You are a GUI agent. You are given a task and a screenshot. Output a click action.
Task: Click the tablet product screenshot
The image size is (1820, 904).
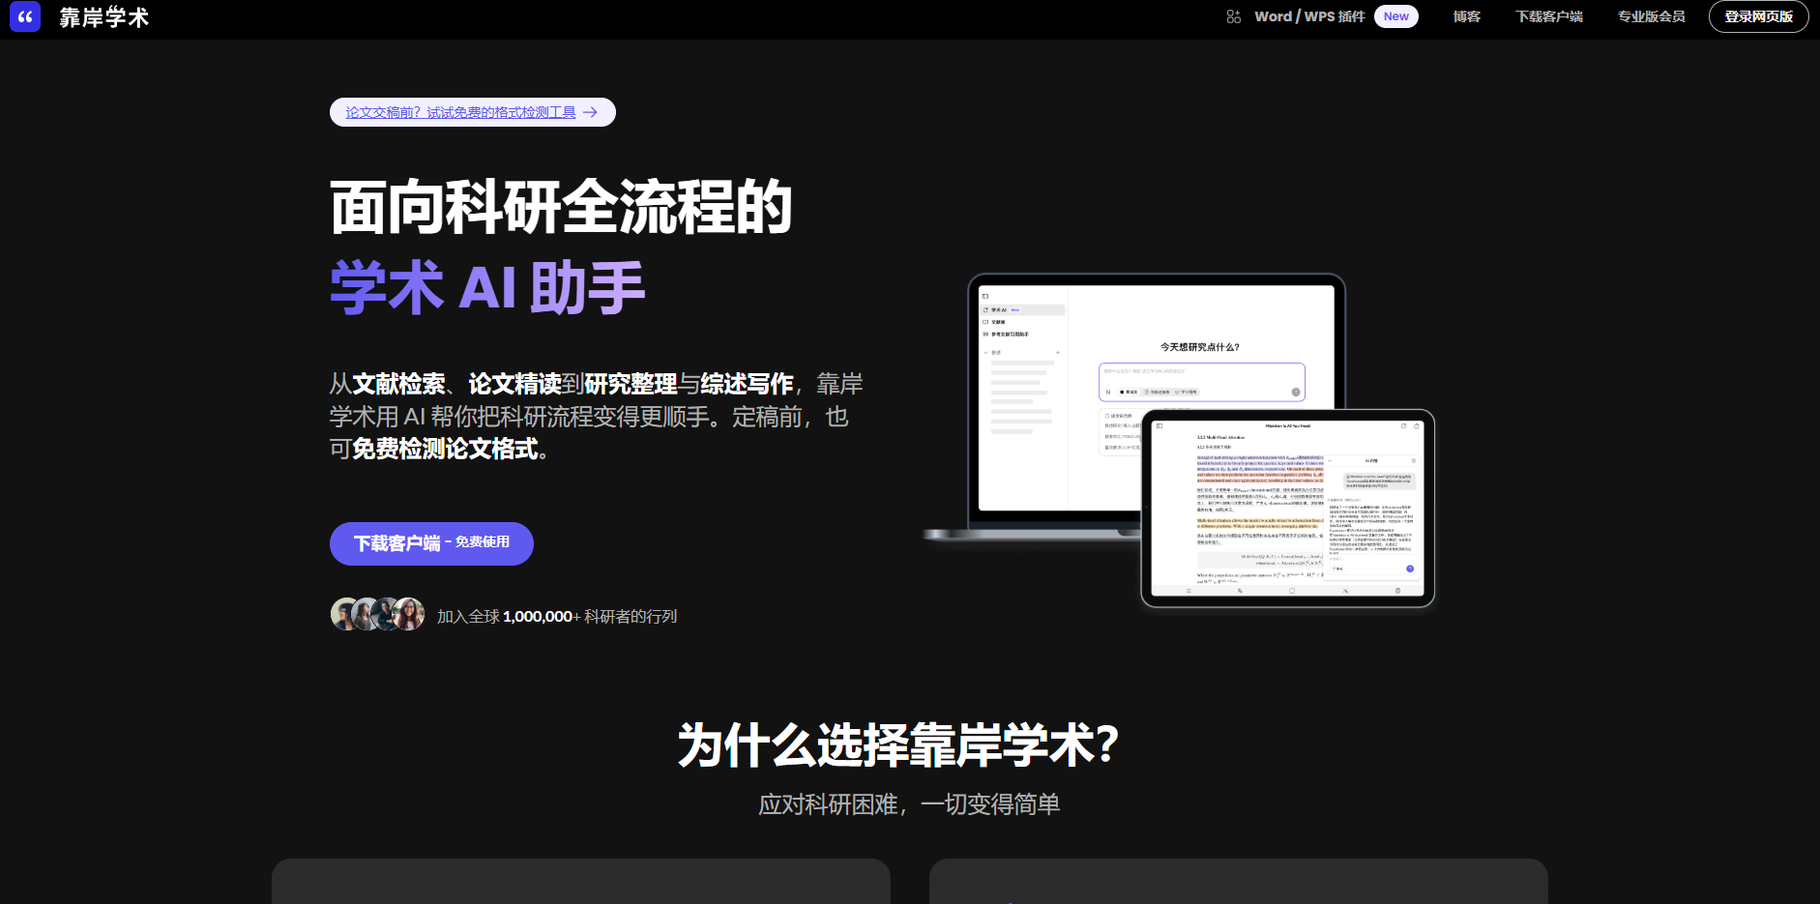tap(1287, 509)
